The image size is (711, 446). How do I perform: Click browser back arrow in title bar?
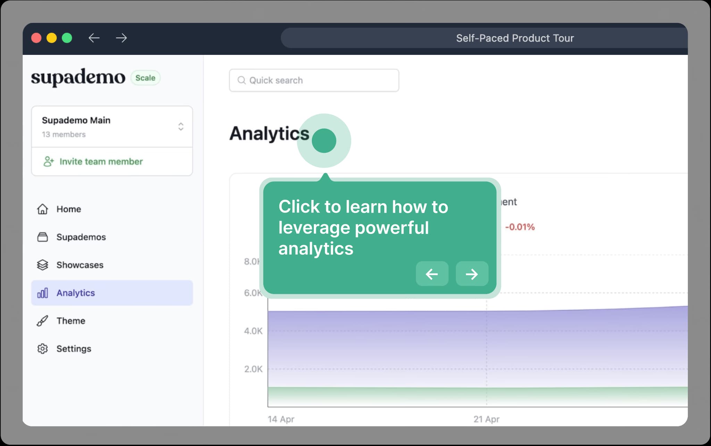click(x=94, y=38)
